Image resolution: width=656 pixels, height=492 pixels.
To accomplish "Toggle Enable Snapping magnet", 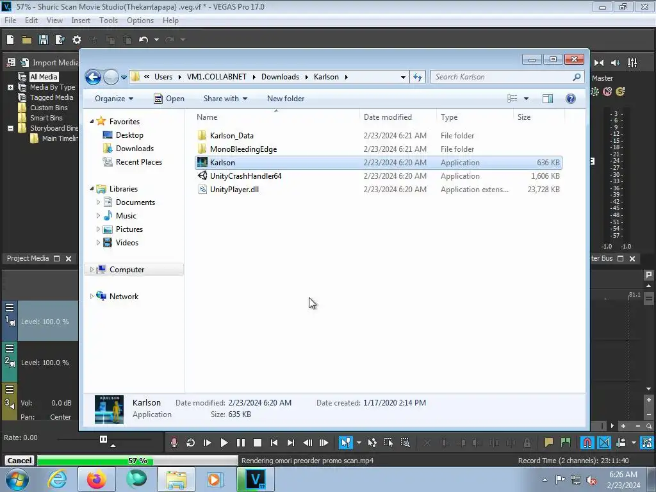I will pyautogui.click(x=587, y=443).
